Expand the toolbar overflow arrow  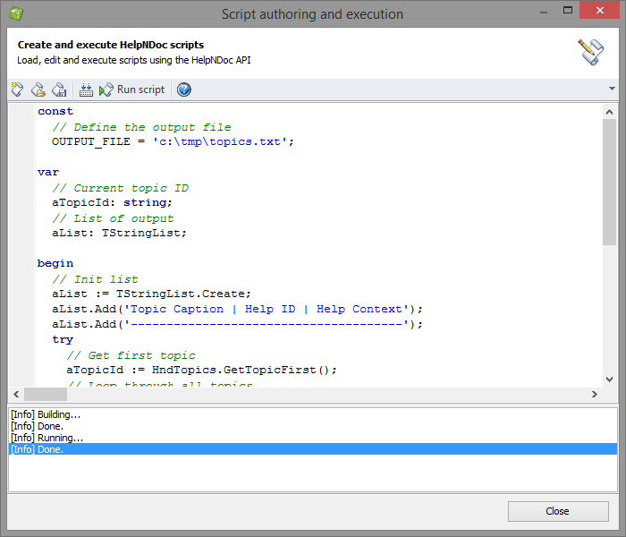[612, 89]
